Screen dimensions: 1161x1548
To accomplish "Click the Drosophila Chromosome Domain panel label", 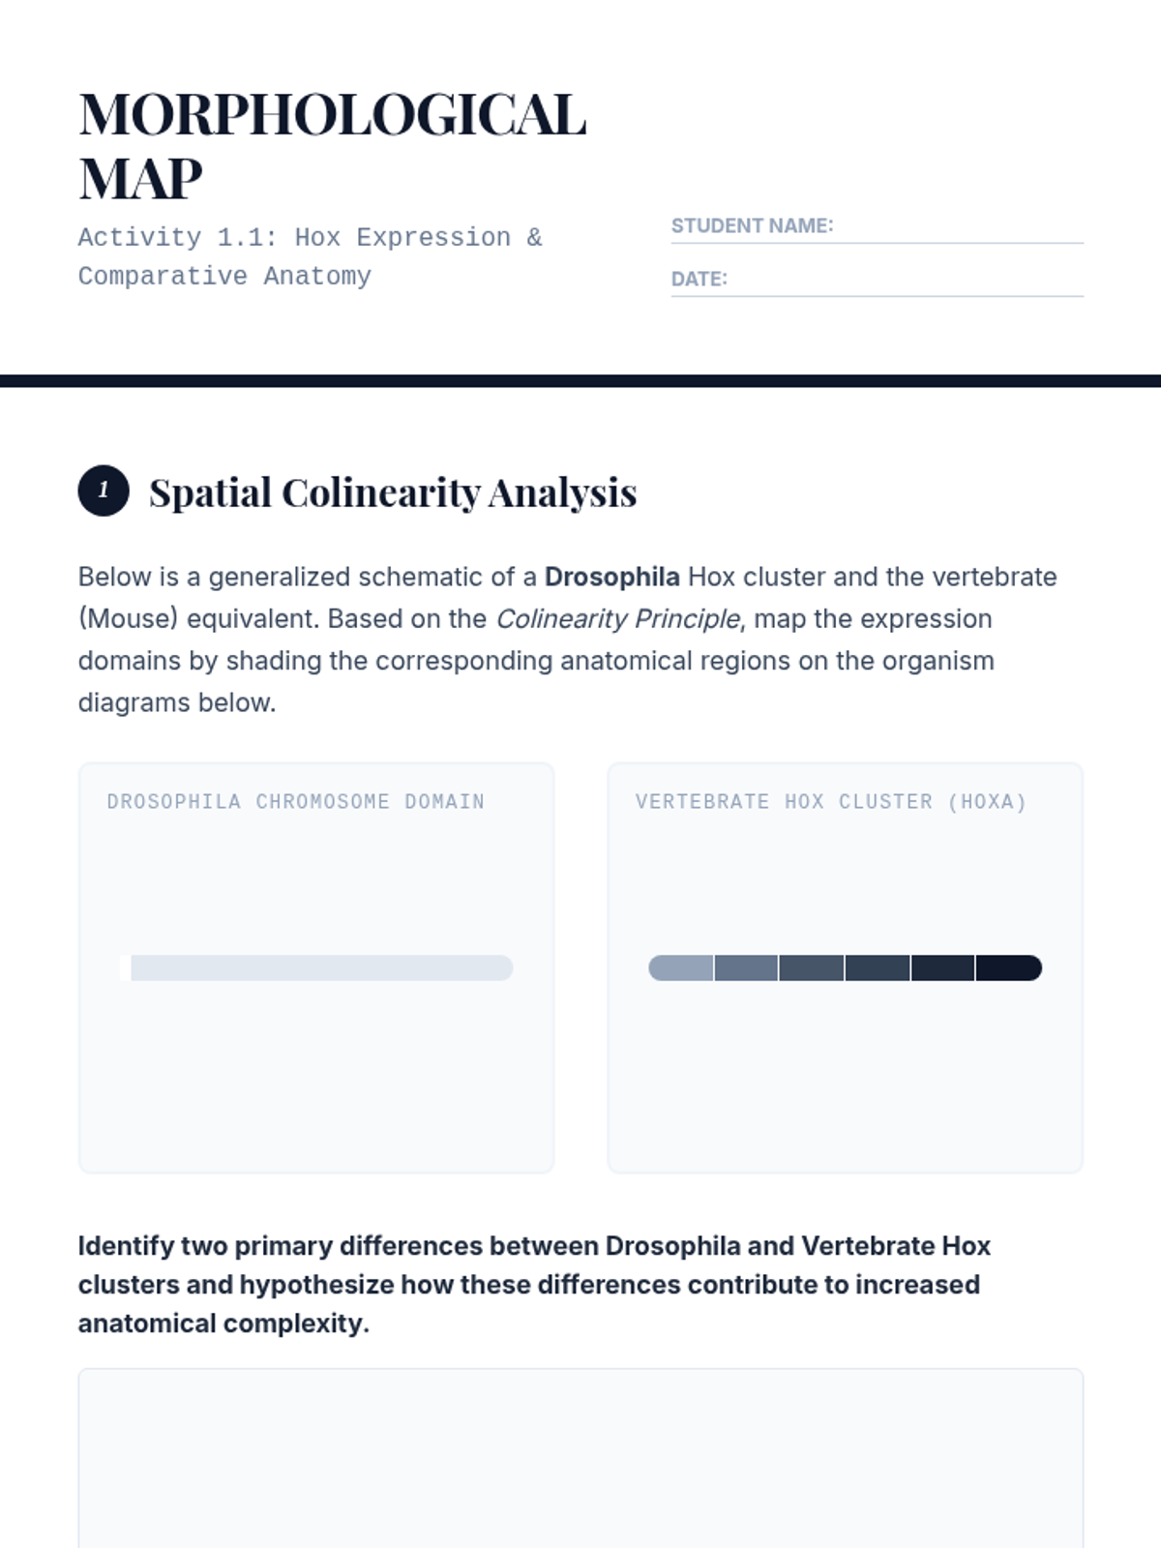I will tap(295, 801).
